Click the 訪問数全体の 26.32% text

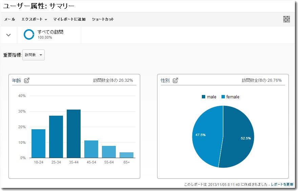113,80
